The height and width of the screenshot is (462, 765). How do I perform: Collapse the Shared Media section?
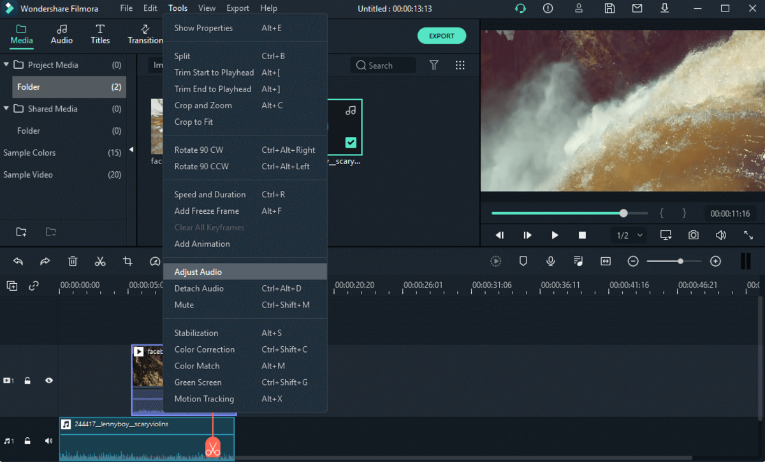pyautogui.click(x=6, y=109)
